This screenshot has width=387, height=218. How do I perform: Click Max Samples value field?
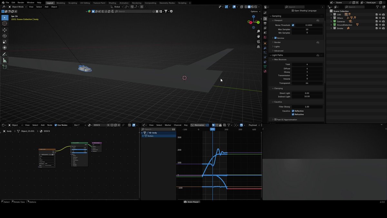click(x=307, y=29)
